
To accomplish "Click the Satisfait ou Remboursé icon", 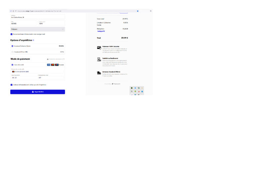I will tap(99, 59).
